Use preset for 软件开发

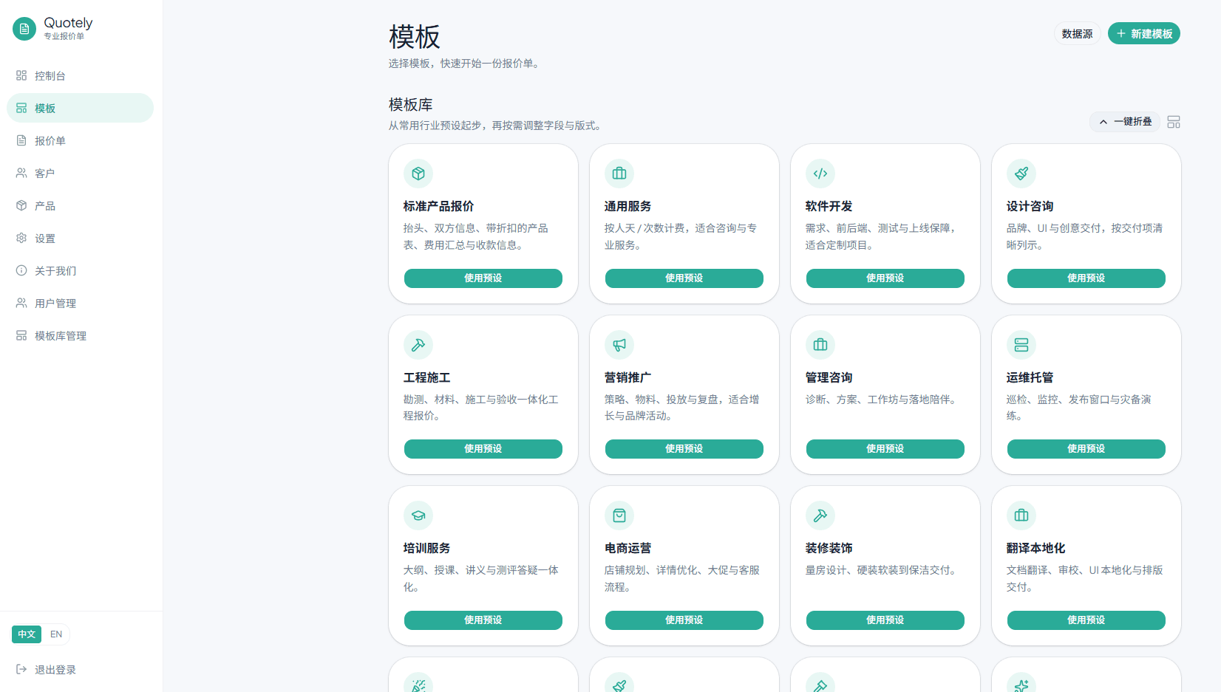point(885,278)
